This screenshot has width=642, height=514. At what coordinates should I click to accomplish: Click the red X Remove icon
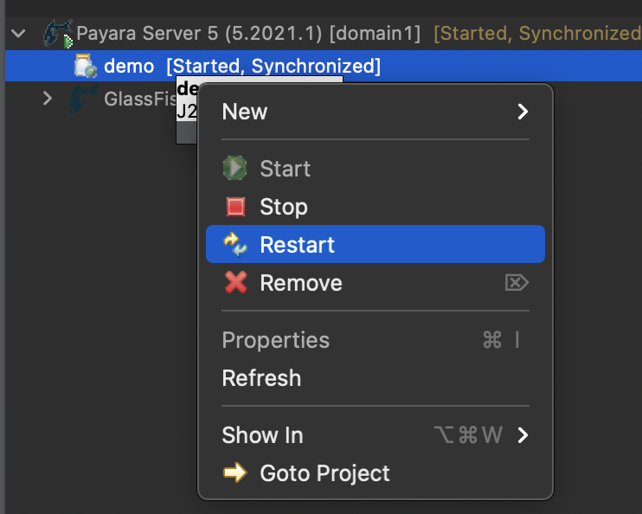235,283
